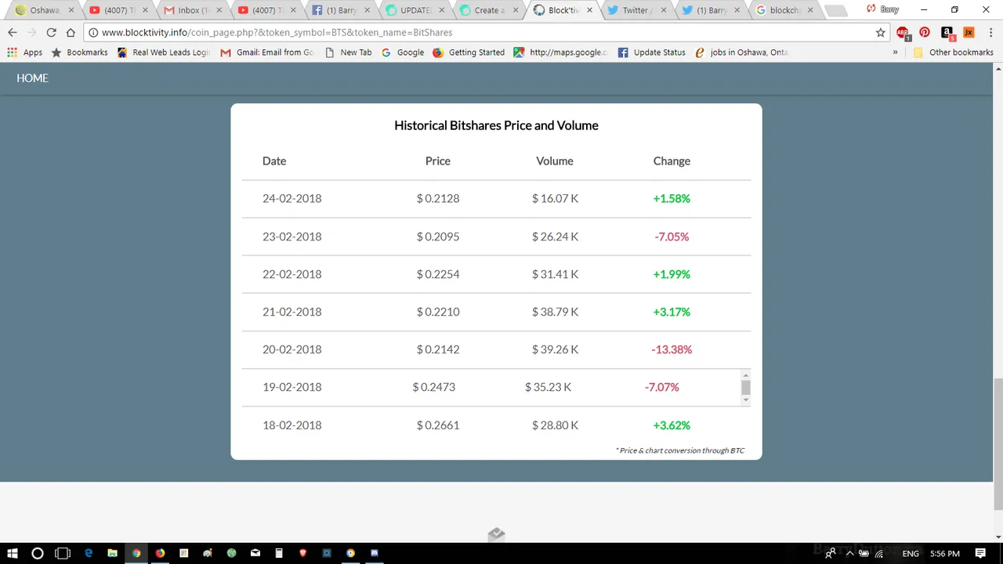Open Firefox from the taskbar
1003x564 pixels.
pos(160,553)
